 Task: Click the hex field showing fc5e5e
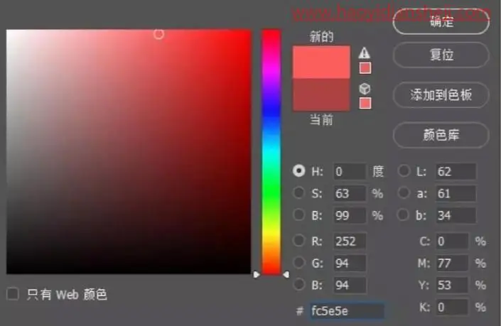click(x=346, y=310)
